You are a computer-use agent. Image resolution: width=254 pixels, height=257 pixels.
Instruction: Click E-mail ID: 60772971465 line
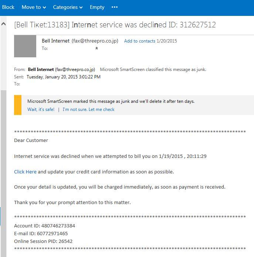(41, 233)
